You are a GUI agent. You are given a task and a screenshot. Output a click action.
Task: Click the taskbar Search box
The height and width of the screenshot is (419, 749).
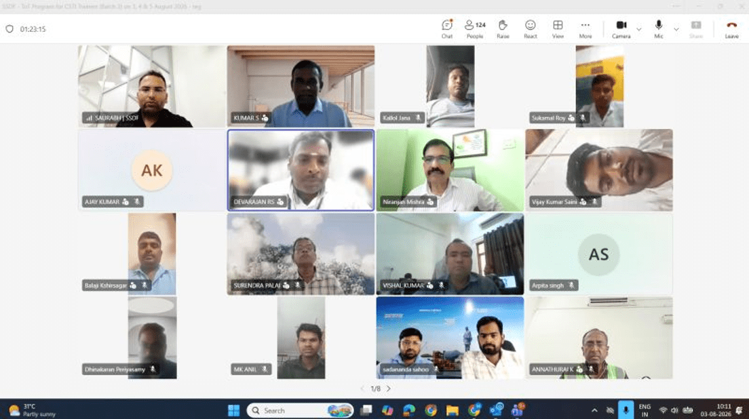coord(300,410)
